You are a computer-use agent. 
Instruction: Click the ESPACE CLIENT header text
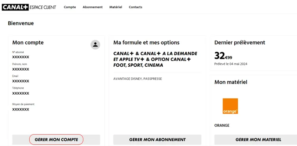point(43,7)
